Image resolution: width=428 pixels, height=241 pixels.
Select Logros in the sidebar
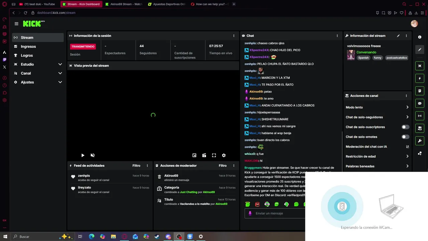(x=38, y=56)
